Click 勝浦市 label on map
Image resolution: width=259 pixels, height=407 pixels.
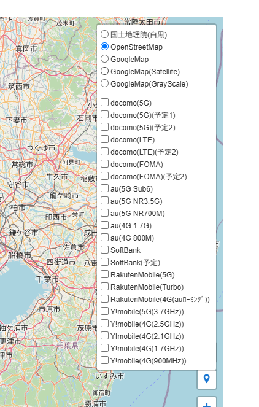(95, 404)
